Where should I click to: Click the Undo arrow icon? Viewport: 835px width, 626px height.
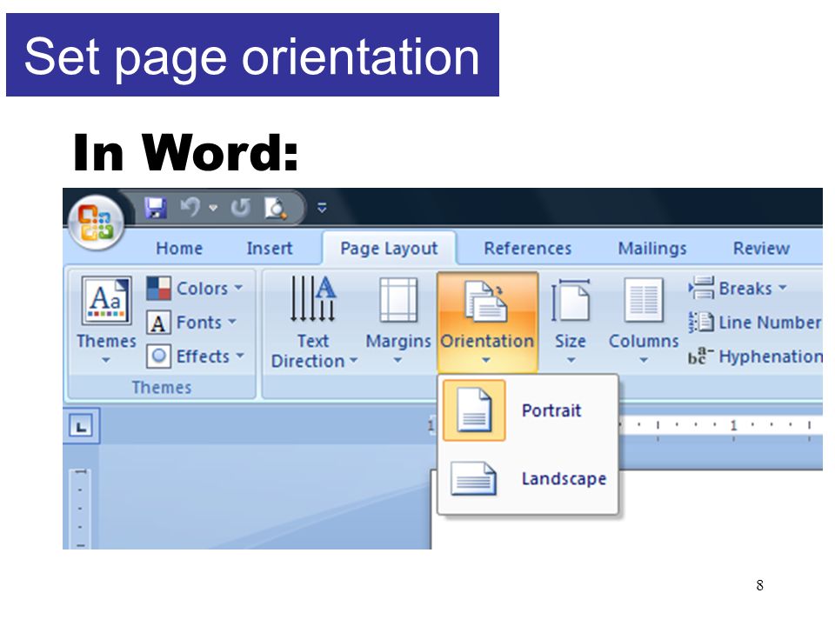[190, 207]
